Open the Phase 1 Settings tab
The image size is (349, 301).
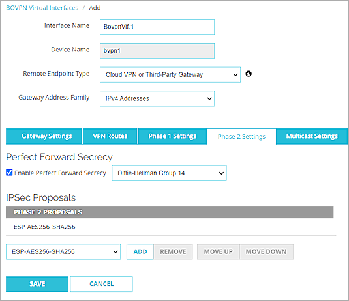point(172,136)
